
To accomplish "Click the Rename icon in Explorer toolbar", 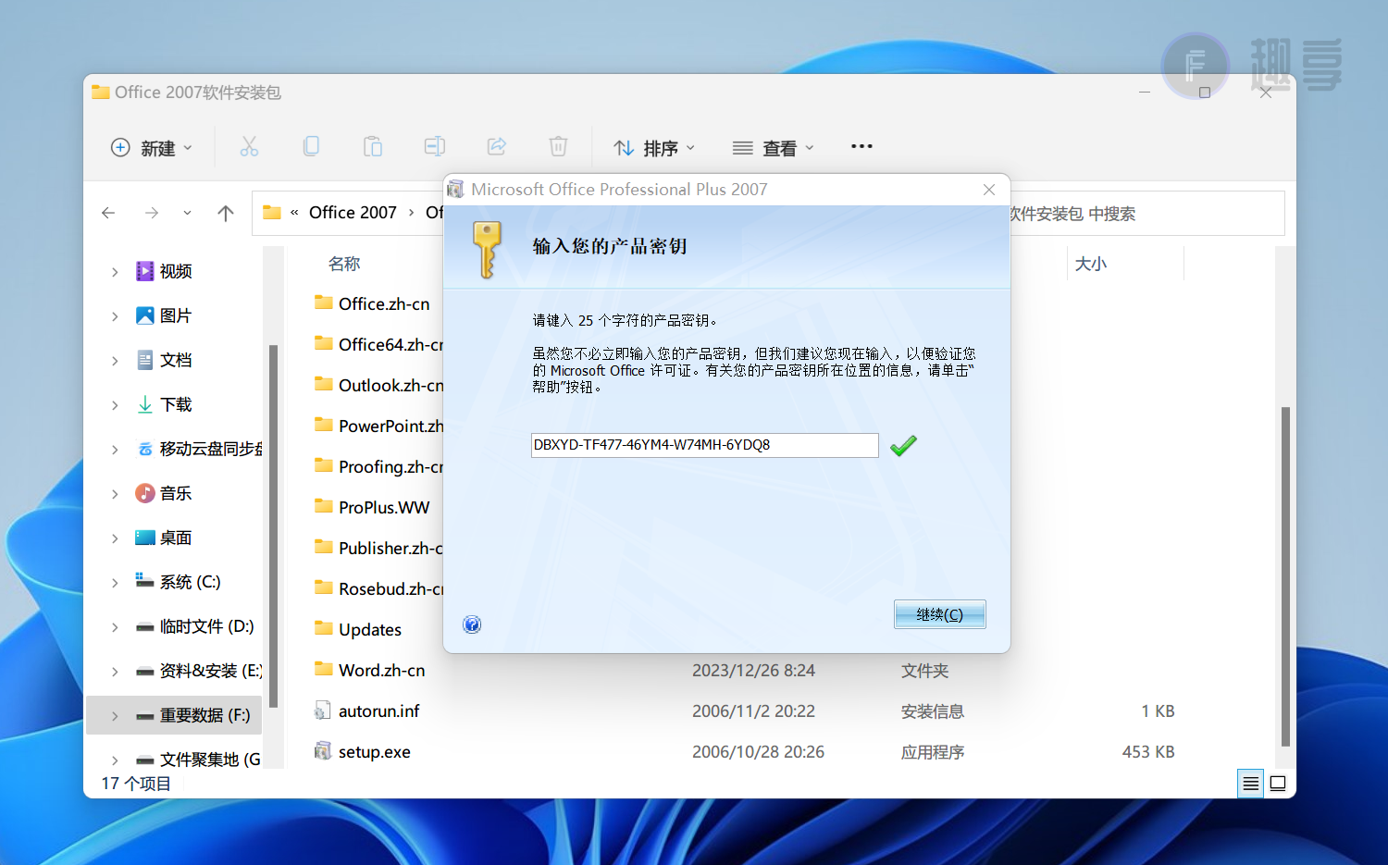I will tap(435, 146).
